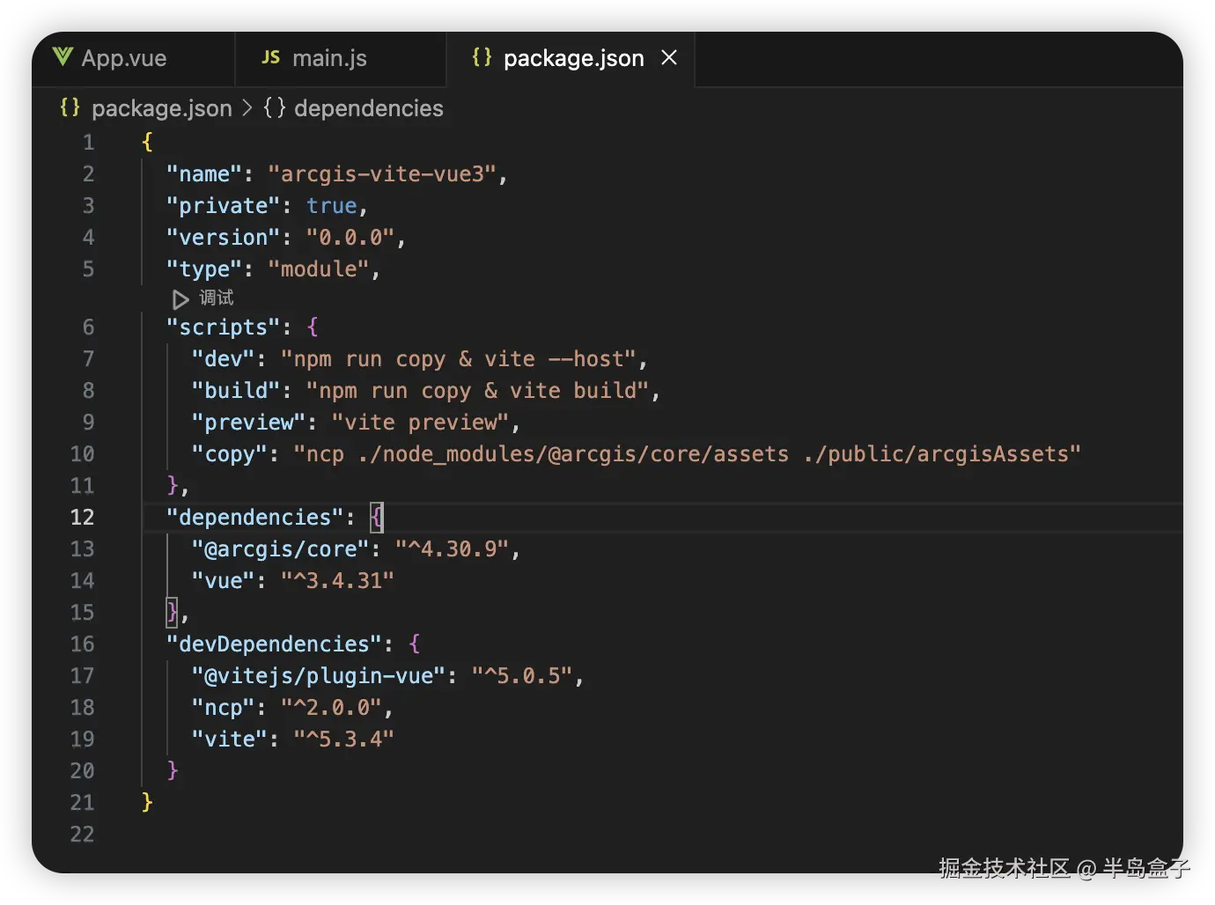
Task: Open the package.json breadcrumb dropdown
Action: [x=161, y=108]
